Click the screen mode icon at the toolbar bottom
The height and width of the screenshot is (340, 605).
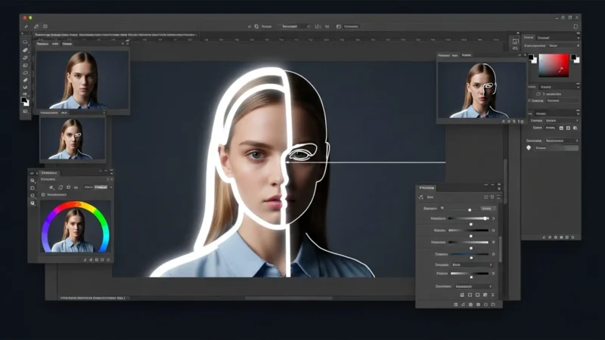[26, 111]
